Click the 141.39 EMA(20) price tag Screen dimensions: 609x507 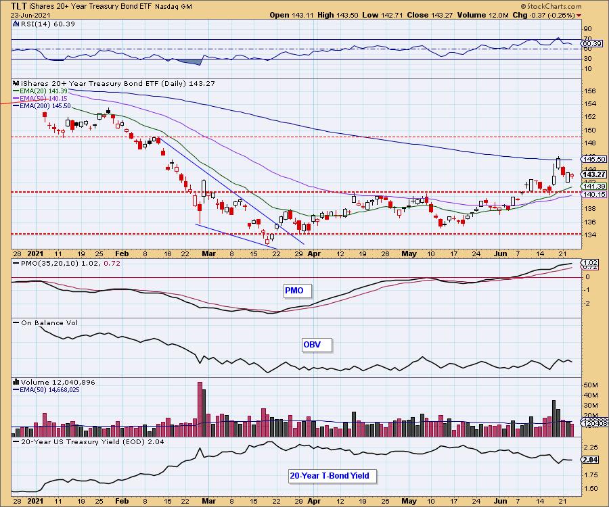pyautogui.click(x=594, y=187)
